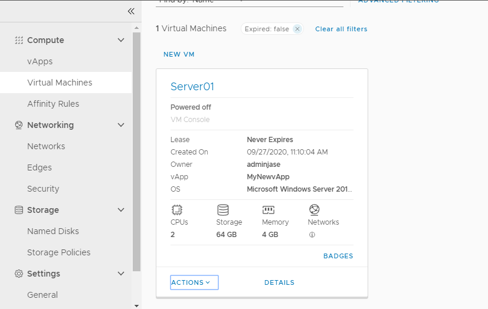Click the owner value 'adminjase'
The height and width of the screenshot is (309, 488).
264,165
